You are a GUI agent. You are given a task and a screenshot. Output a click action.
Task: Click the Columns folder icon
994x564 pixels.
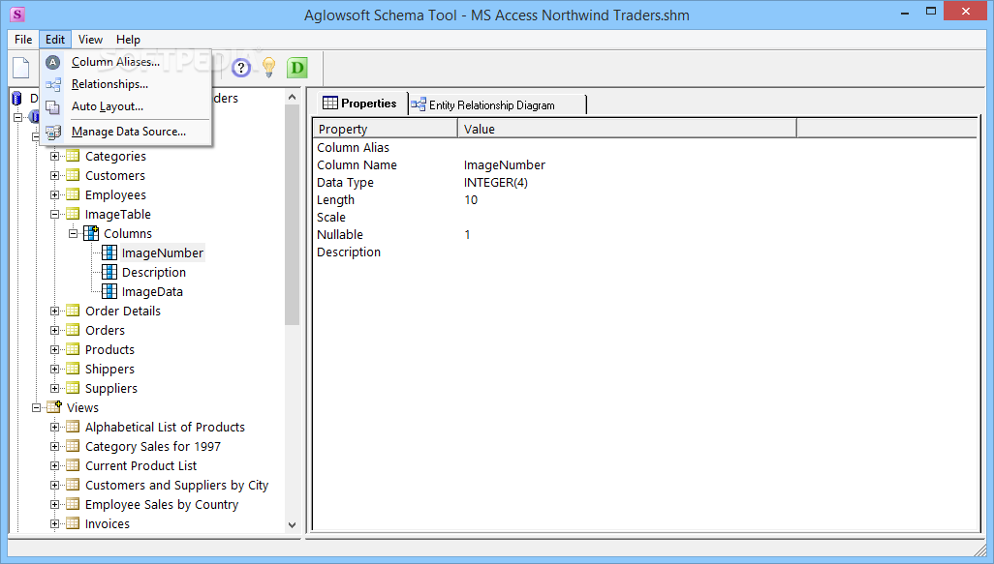tap(91, 233)
